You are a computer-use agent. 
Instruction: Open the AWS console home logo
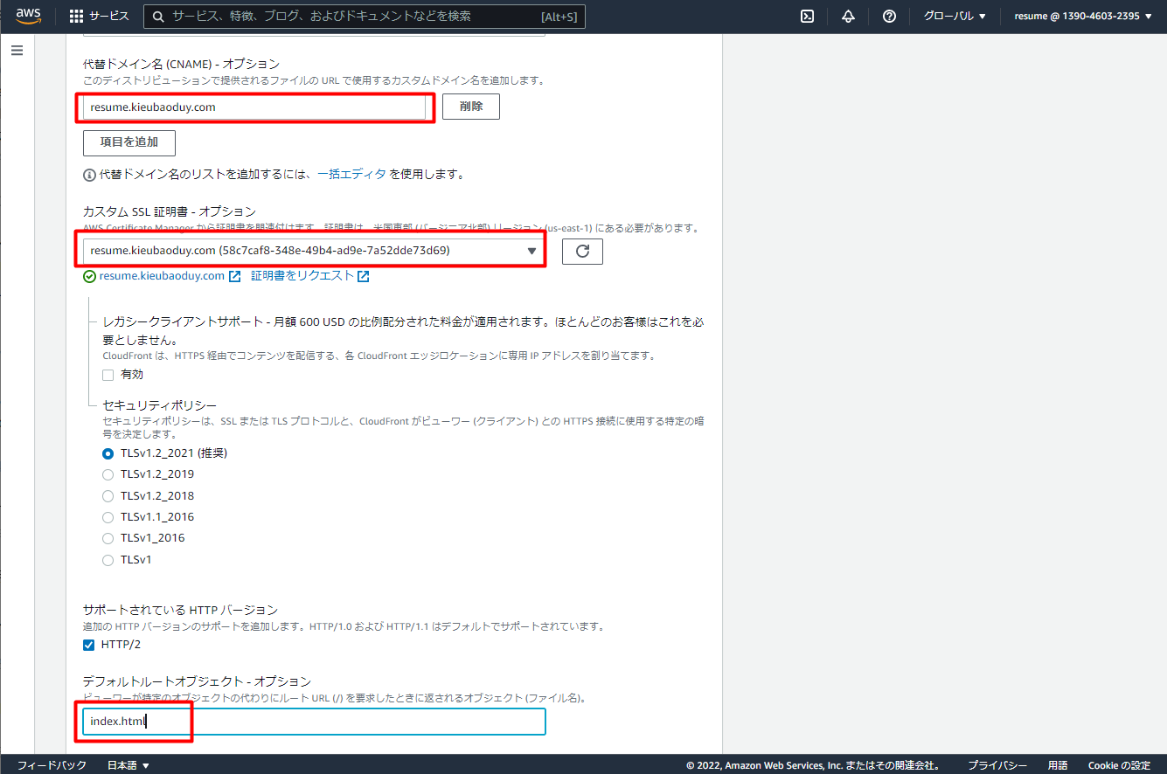click(x=29, y=16)
